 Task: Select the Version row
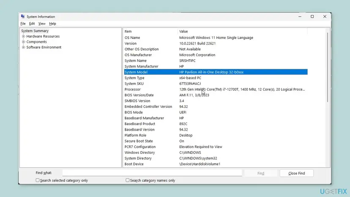(x=216, y=43)
